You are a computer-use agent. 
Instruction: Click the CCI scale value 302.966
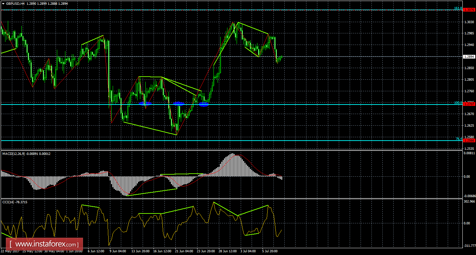click(469, 202)
